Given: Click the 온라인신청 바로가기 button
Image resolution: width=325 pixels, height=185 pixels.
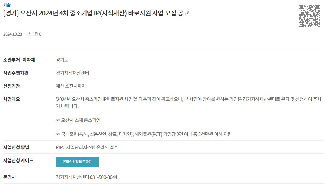Looking at the screenshot, I should tap(77, 162).
